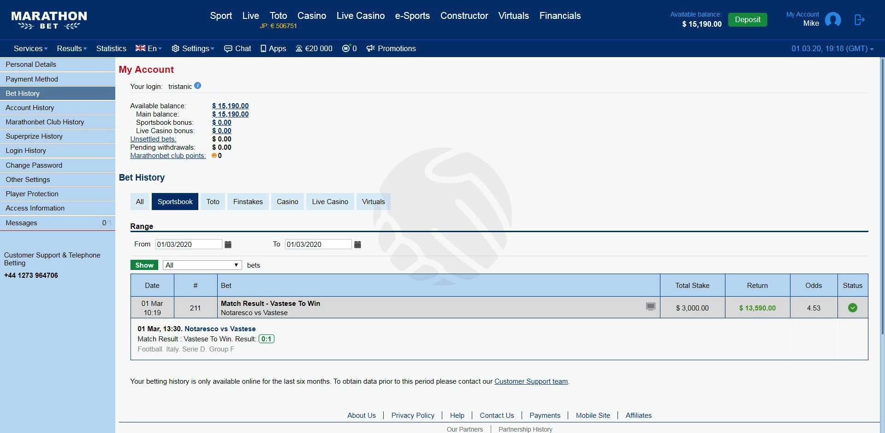885x433 pixels.
Task: Select the Finstakes tab
Action: 248,202
